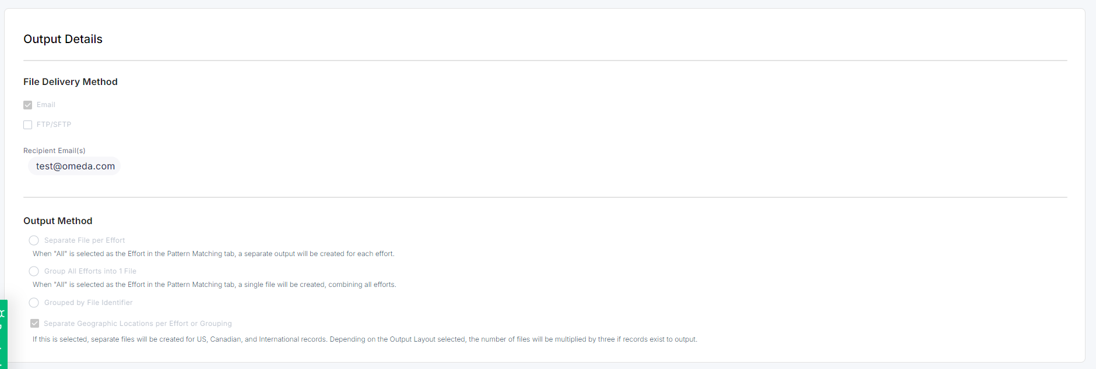Enable the FTP/SFTP delivery checkbox
Image resolution: width=1096 pixels, height=369 pixels.
pyautogui.click(x=27, y=125)
